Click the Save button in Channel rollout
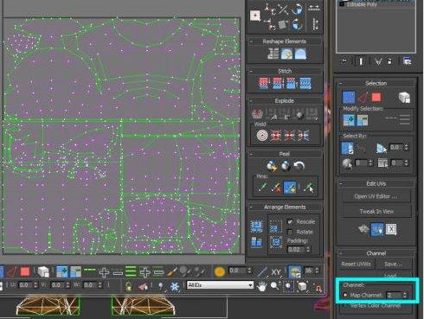The width and height of the screenshot is (424, 319). coord(394,264)
